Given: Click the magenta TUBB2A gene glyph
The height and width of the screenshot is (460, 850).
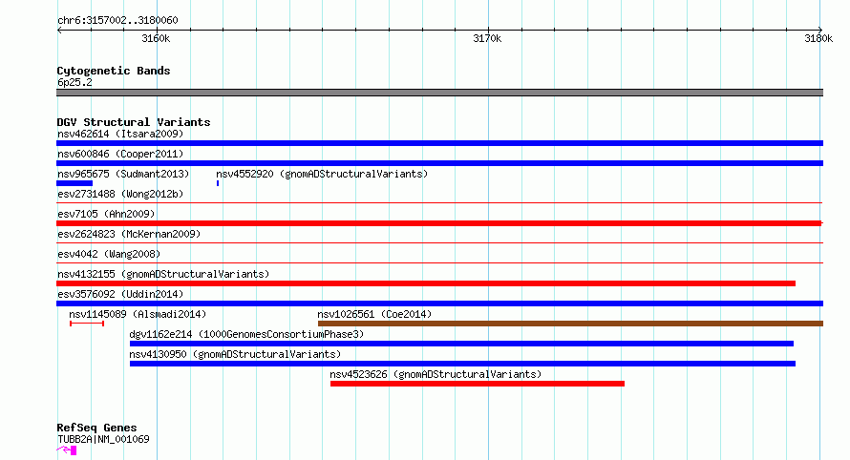Looking at the screenshot, I should [x=66, y=450].
